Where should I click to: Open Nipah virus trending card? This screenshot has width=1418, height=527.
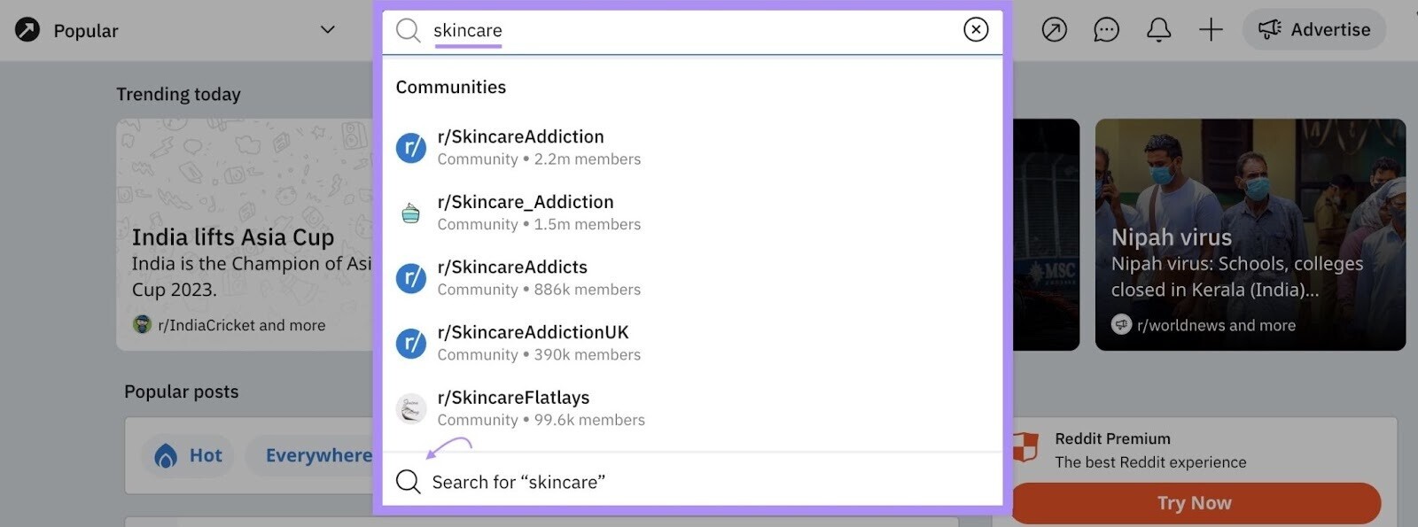[x=1250, y=235]
